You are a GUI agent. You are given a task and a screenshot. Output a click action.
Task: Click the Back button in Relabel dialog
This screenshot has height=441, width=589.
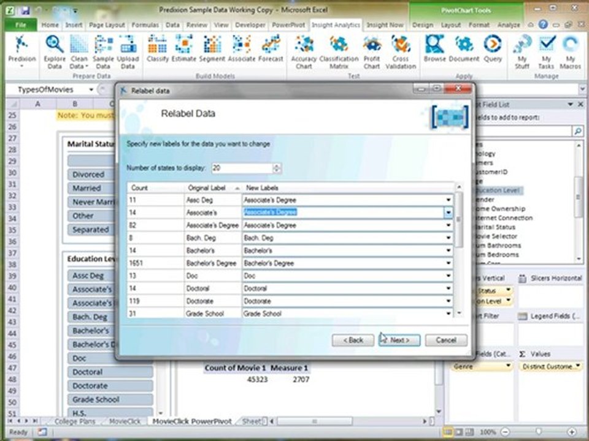coord(353,340)
